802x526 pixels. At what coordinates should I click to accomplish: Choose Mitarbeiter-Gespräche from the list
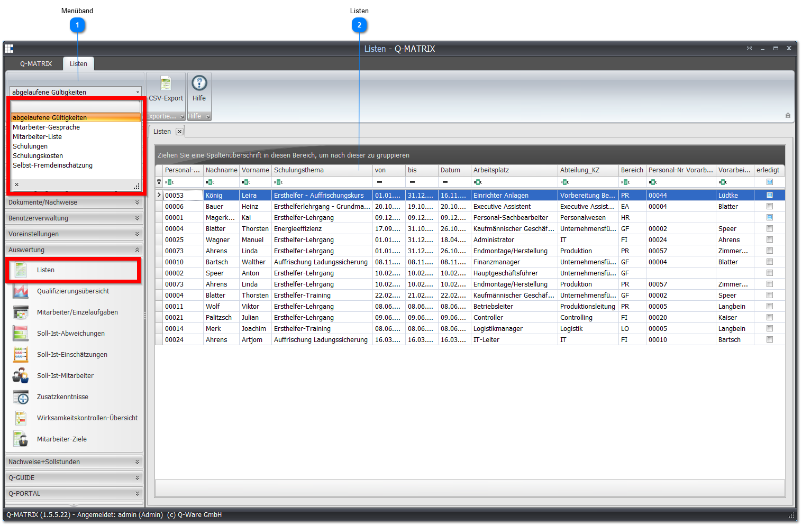76,127
